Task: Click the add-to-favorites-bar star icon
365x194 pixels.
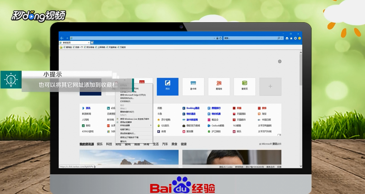Action: pyautogui.click(x=61, y=47)
